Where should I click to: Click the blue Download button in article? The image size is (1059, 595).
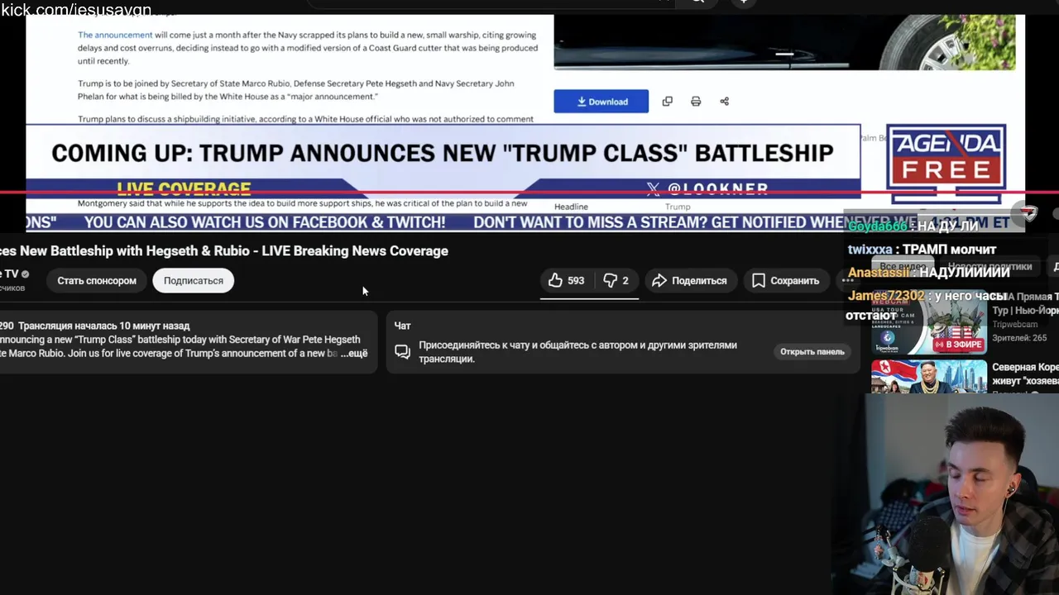[601, 102]
